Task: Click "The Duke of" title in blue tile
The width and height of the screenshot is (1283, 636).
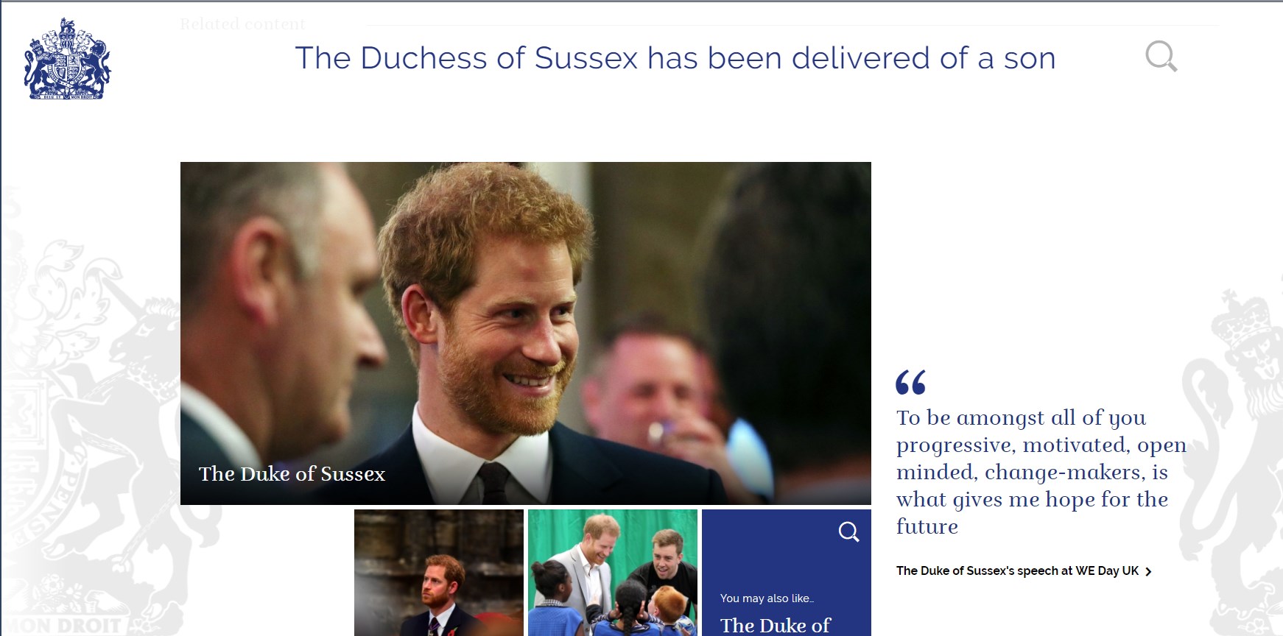Action: [x=775, y=625]
